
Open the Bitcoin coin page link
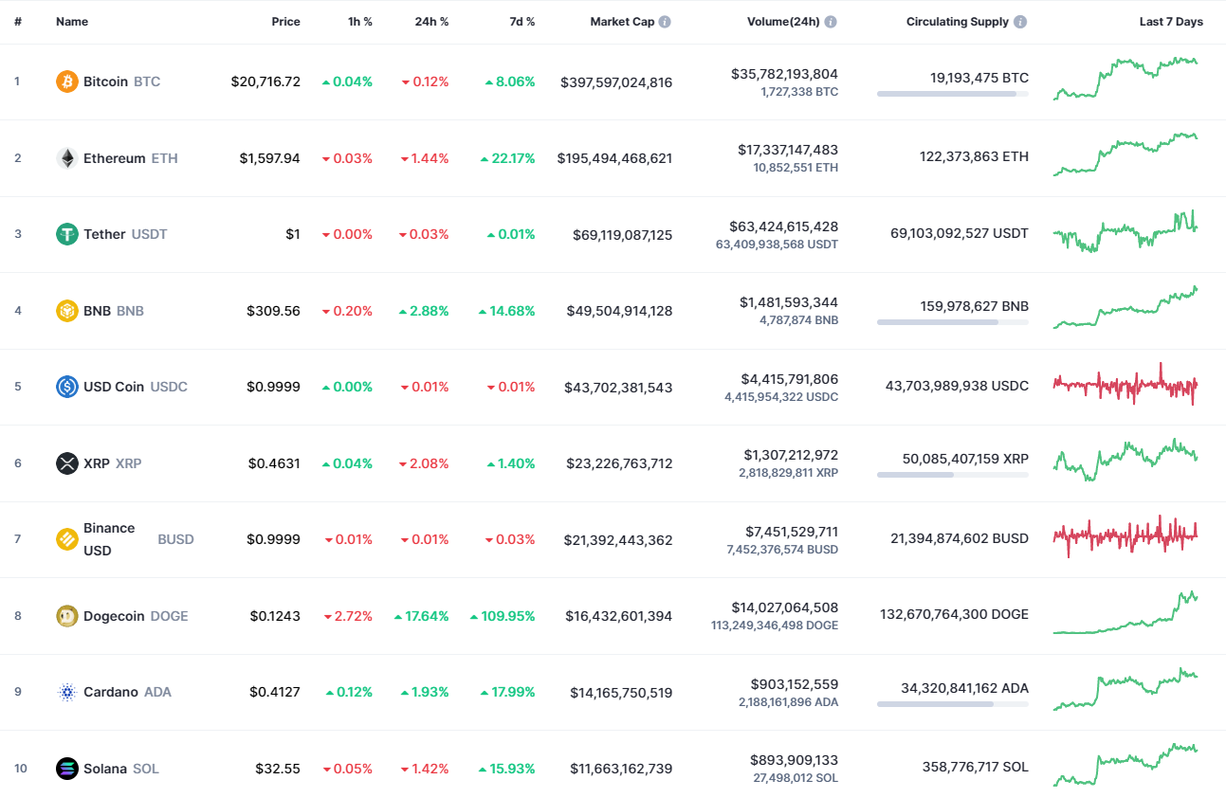(107, 82)
